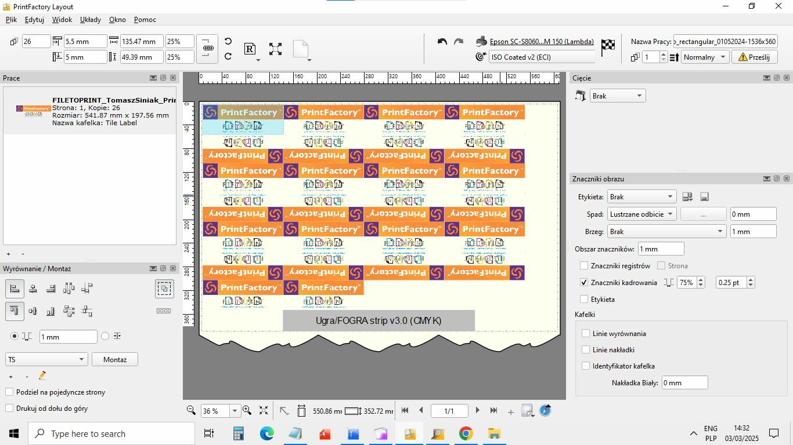The height and width of the screenshot is (445, 793).
Task: Open the Układy menu
Action: coord(91,20)
